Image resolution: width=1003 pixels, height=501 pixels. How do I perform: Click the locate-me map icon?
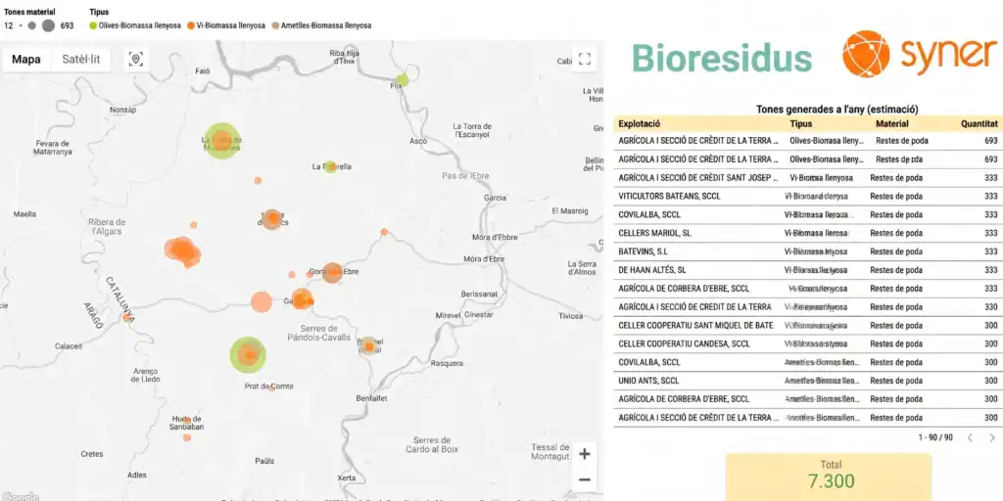135,60
